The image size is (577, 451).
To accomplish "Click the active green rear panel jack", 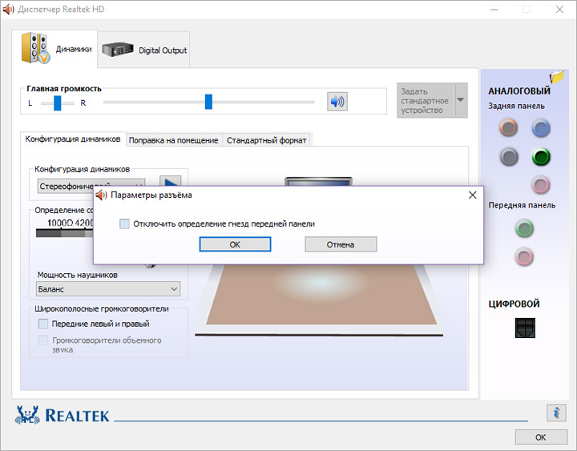I will (541, 157).
